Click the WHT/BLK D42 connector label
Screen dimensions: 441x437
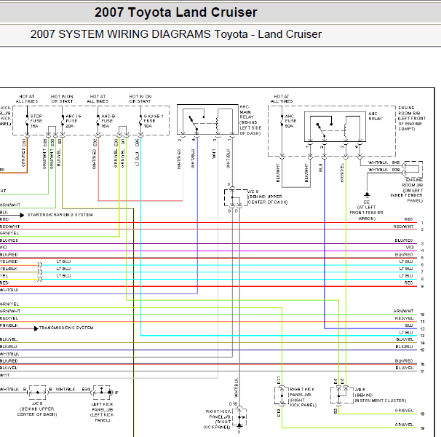tap(384, 162)
